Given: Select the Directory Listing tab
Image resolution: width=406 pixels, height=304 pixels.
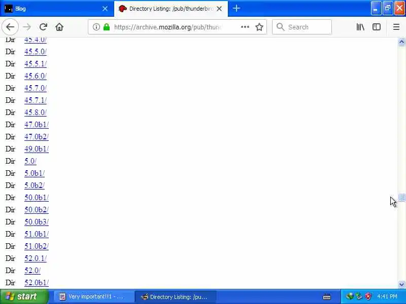Looking at the screenshot, I should pyautogui.click(x=171, y=9).
